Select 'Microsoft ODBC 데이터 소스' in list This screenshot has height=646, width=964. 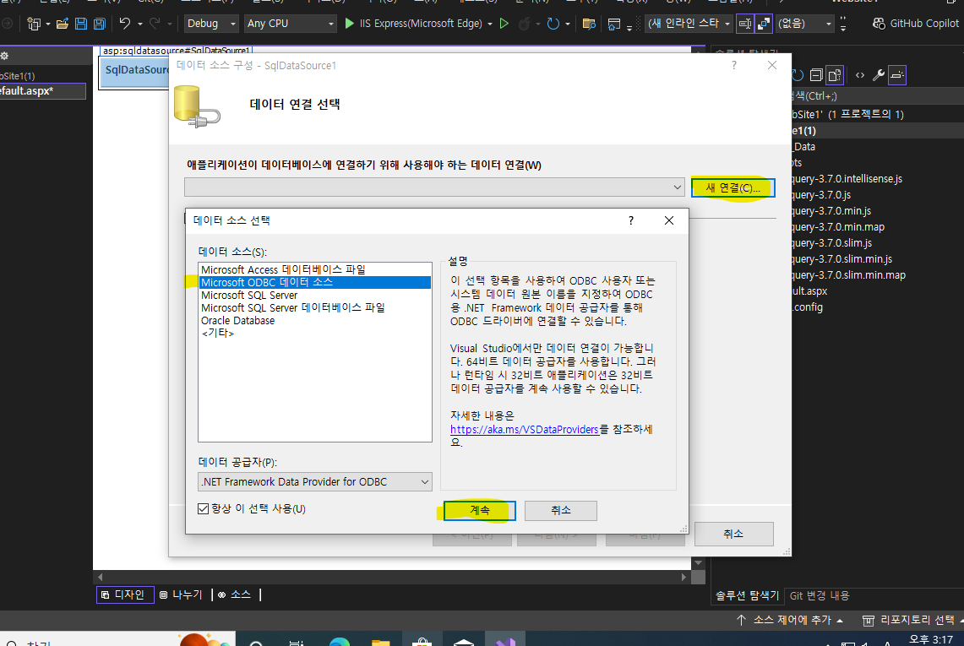[314, 282]
